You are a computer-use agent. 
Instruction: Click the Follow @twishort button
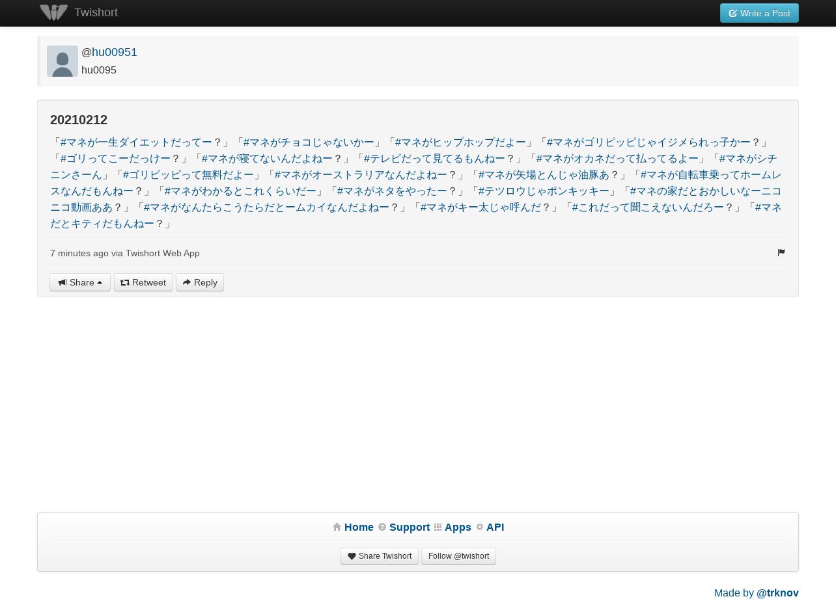click(458, 556)
